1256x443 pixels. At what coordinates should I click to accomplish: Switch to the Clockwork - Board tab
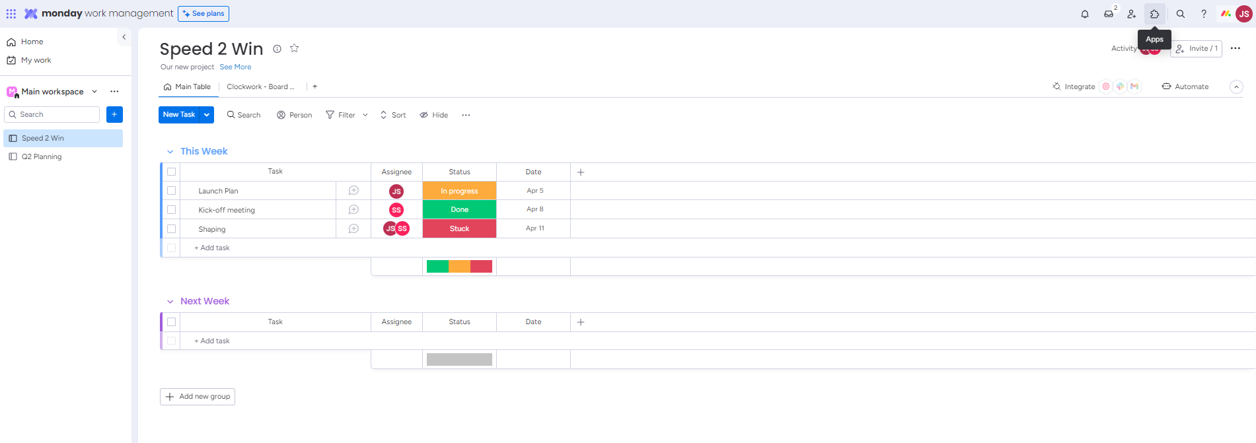point(260,87)
